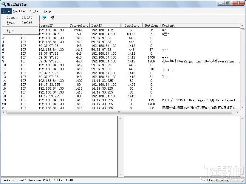Click packet list scroll up arrow

(x=242, y=25)
